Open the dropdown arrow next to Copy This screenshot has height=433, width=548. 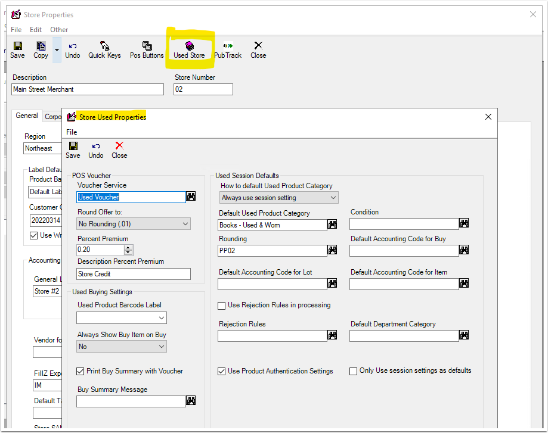tap(57, 50)
